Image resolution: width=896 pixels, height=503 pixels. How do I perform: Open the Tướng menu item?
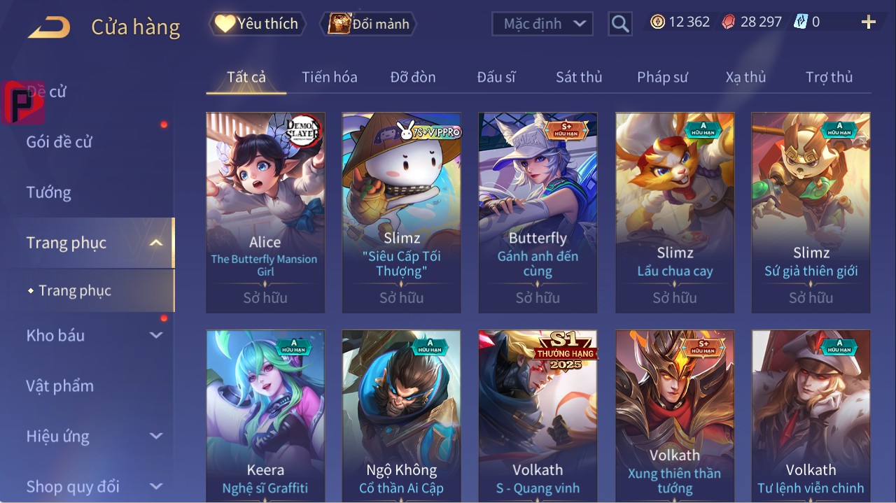49,192
